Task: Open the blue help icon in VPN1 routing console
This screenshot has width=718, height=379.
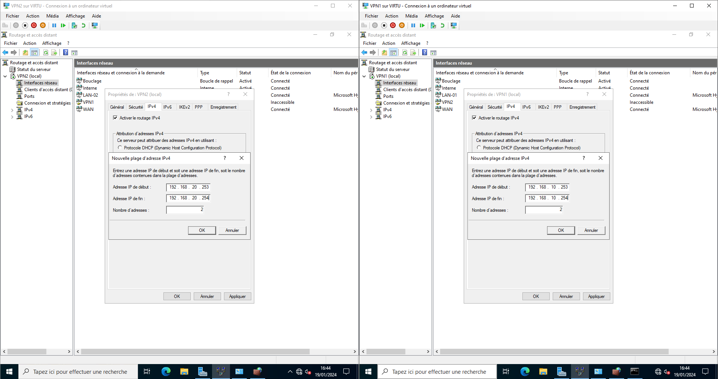Action: pos(425,53)
